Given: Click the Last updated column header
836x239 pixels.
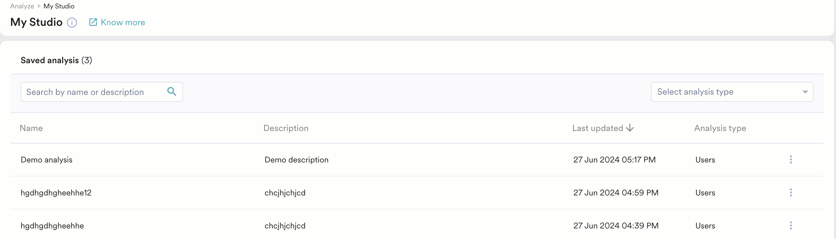Looking at the screenshot, I should (597, 128).
